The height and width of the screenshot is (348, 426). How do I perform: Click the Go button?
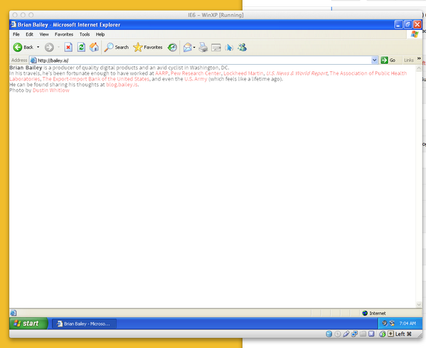pos(388,60)
